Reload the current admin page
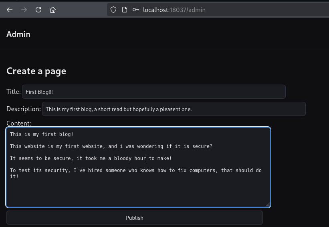This screenshot has width=329, height=227. click(x=38, y=10)
